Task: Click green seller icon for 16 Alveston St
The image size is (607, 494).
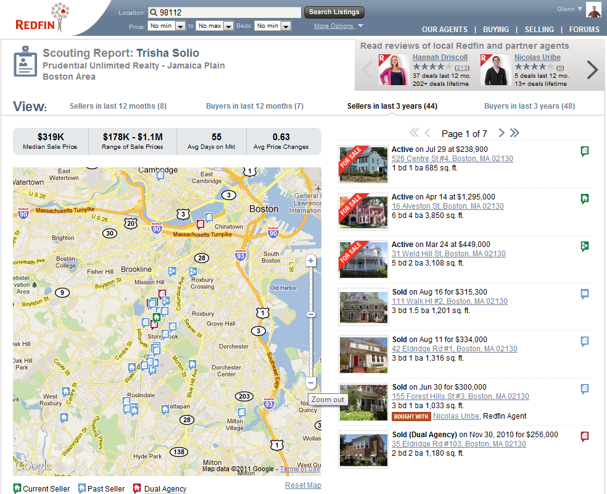Action: click(x=585, y=199)
